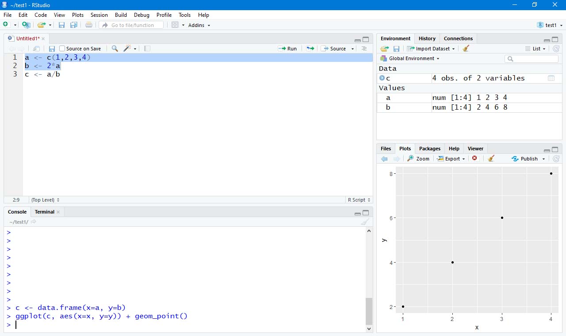Click the Zoom plot button
This screenshot has height=336, width=566.
tap(418, 159)
